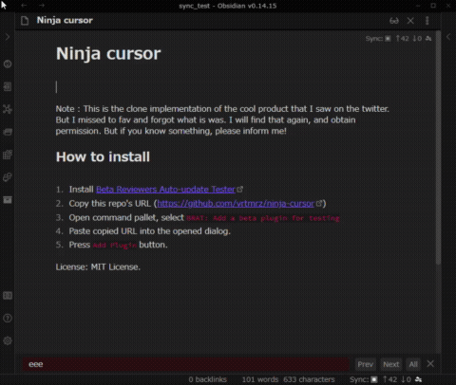Screen dimensions: 456x385
Task: Open Help from the left ribbon
Action: coord(8,318)
